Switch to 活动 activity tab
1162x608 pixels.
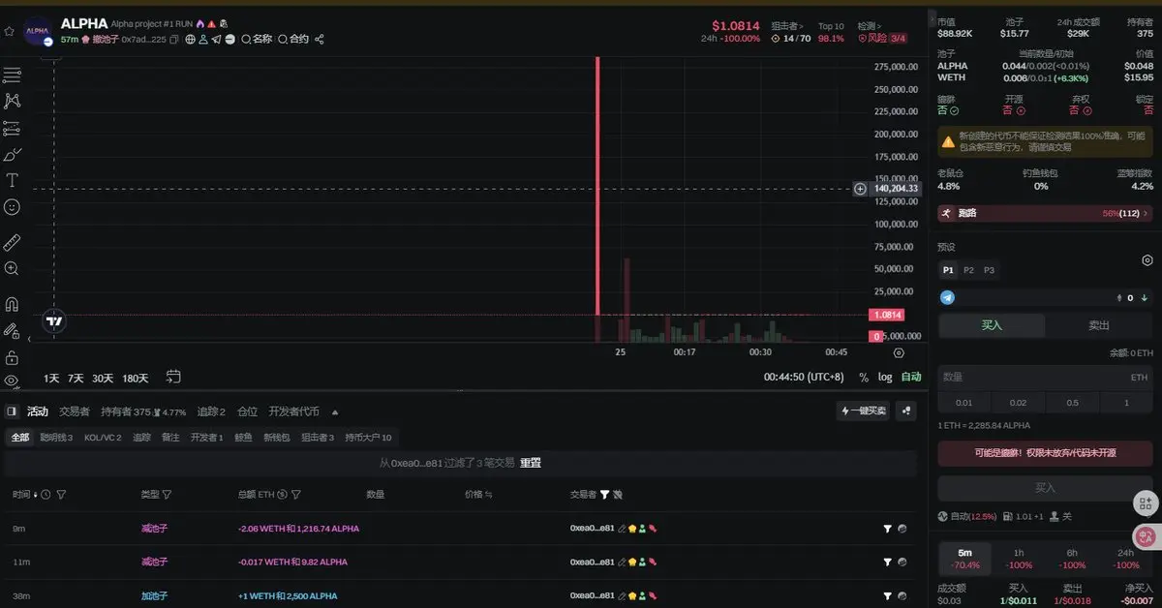point(38,411)
